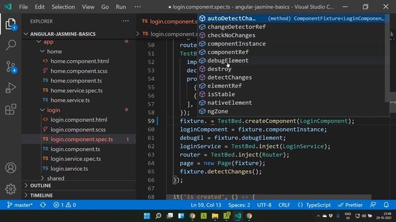The image size is (396, 222).
Task: Click Ln 59, Col 13 position
Action: pos(206,205)
